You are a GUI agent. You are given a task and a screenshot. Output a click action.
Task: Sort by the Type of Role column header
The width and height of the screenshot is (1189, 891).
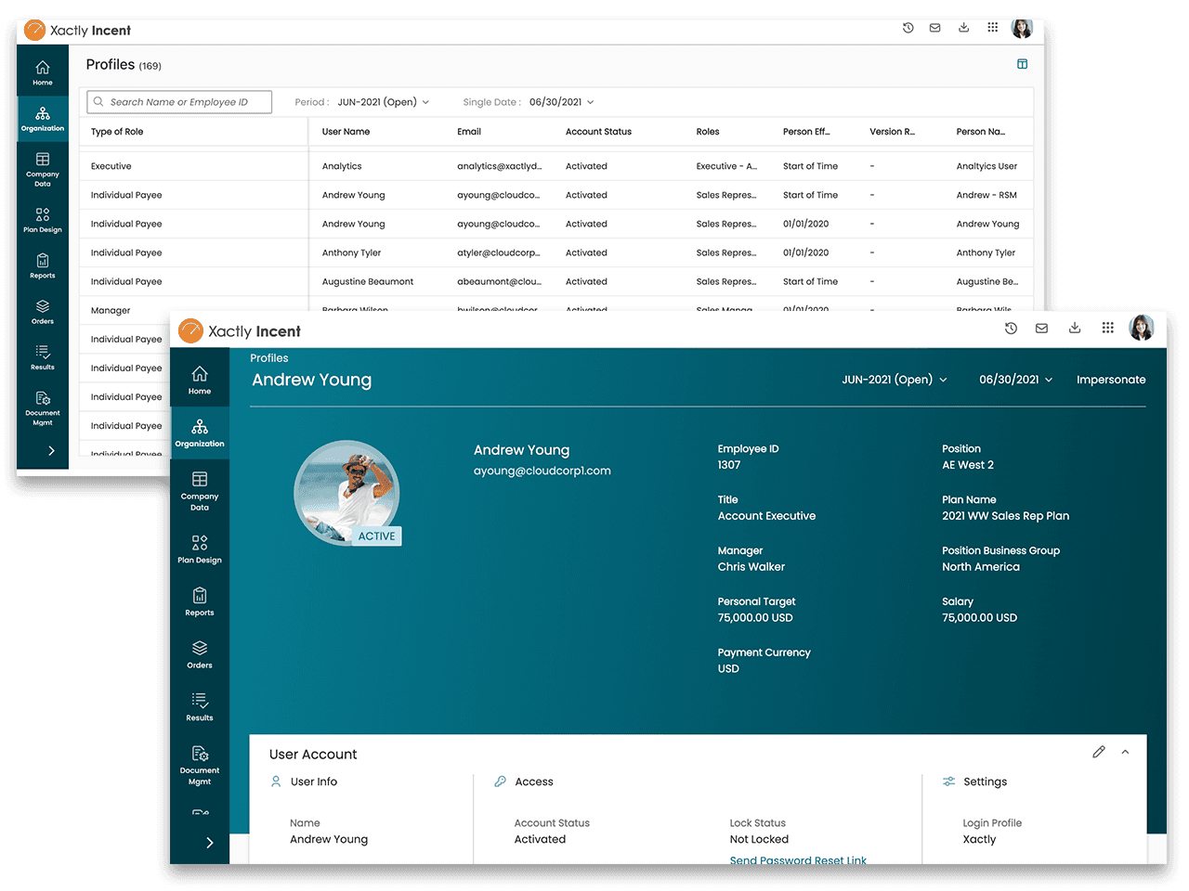point(117,132)
